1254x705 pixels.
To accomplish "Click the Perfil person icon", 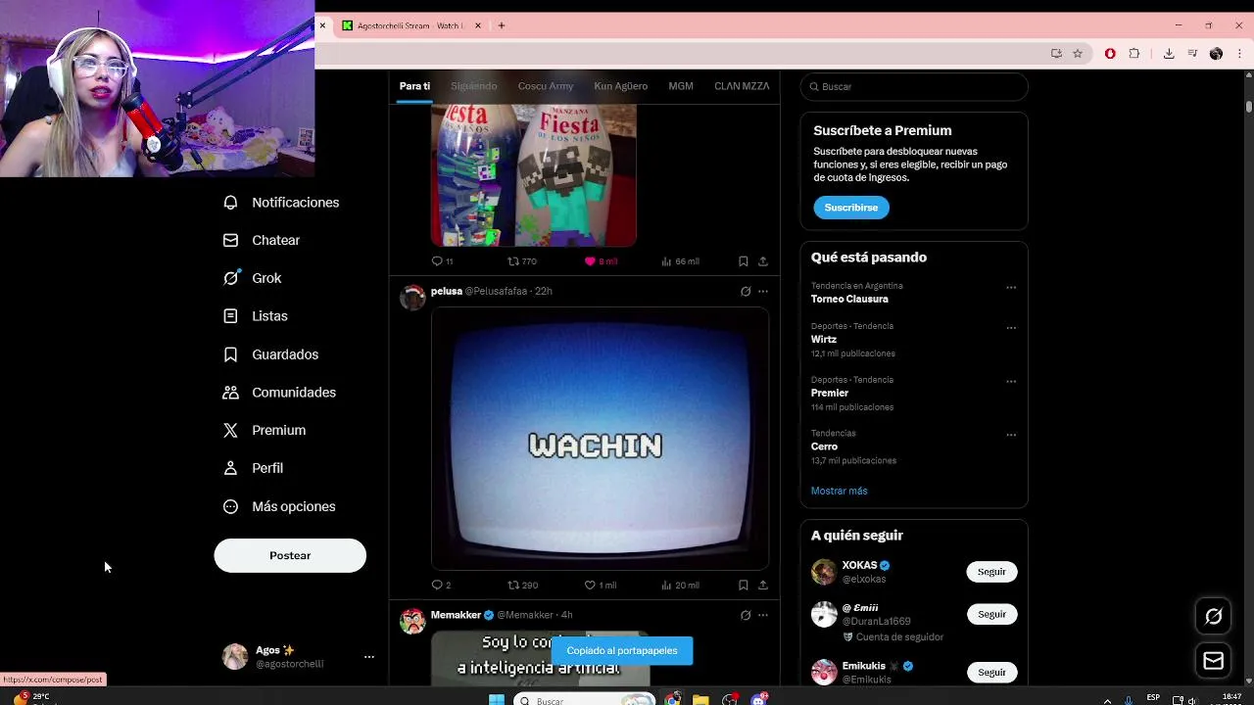I will coord(230,468).
